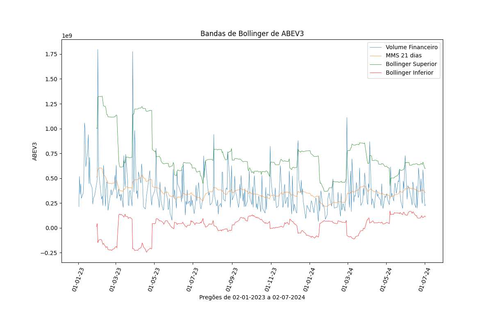Select the 'Volume Financeiro' legend entry
The image size is (492, 328).
[404, 47]
